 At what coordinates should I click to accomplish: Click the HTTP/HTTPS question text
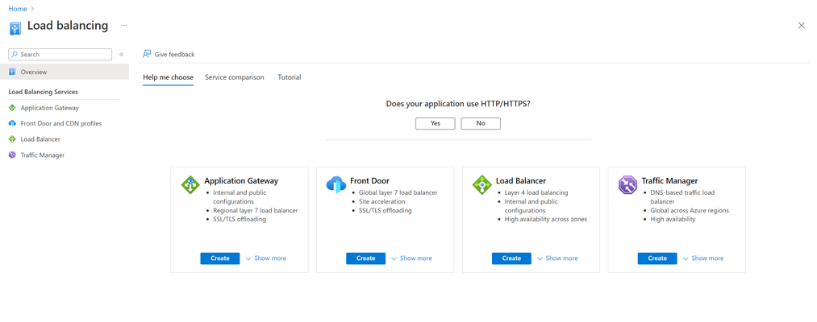(x=458, y=104)
